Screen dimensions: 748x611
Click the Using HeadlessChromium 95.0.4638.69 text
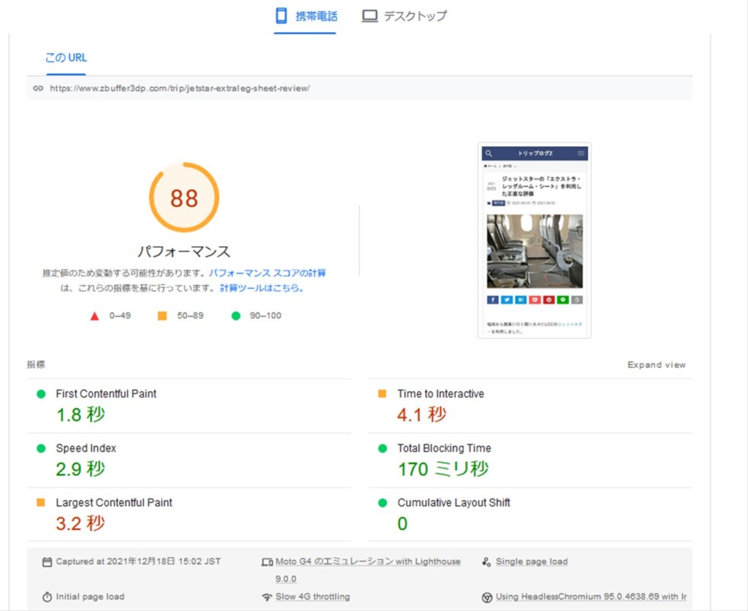(591, 596)
